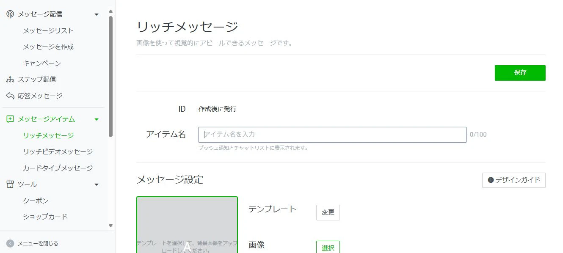563x253 pixels.
Task: Click the 選択 image button
Action: click(328, 247)
